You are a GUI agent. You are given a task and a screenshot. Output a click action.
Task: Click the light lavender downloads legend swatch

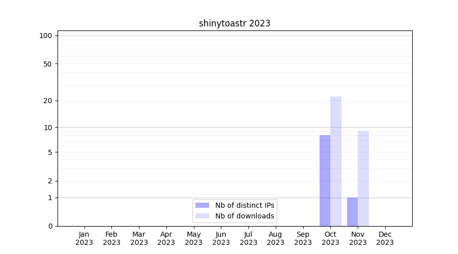(x=202, y=216)
